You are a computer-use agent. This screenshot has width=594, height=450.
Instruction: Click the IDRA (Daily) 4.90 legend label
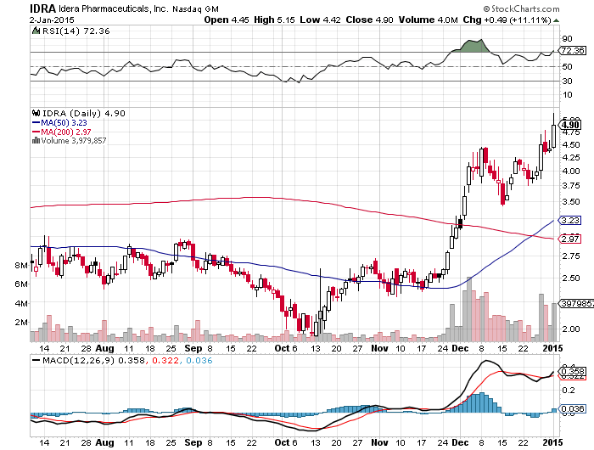[x=84, y=113]
